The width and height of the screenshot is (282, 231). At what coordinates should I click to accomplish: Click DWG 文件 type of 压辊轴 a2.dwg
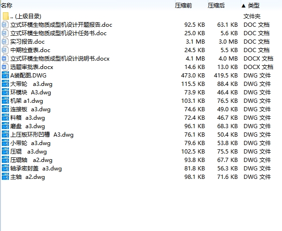click(257, 160)
